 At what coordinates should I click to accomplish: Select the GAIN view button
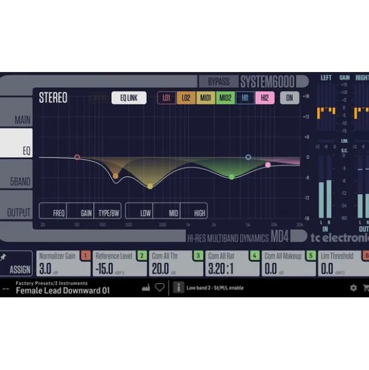click(x=80, y=210)
